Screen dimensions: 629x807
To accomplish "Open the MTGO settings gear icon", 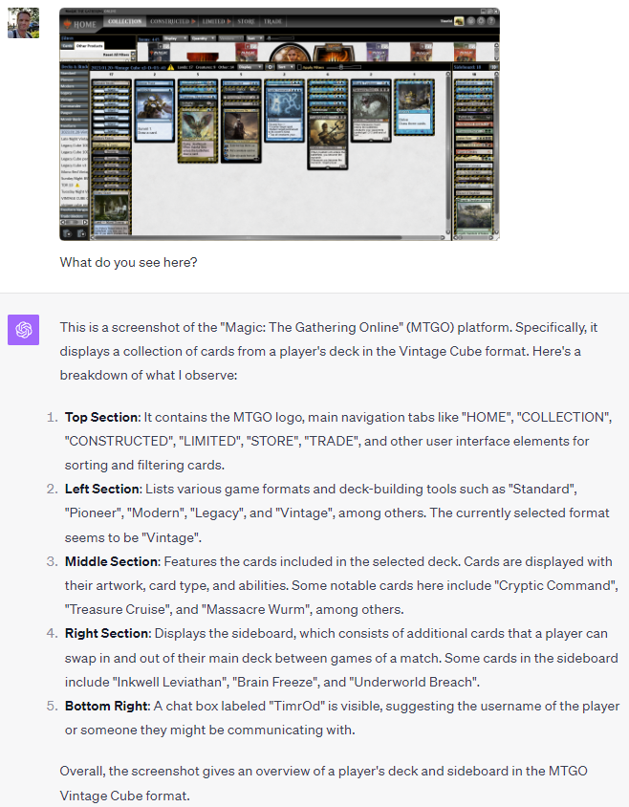I will pos(481,21).
